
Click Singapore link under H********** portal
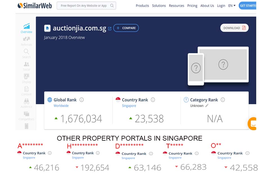pos(78,157)
